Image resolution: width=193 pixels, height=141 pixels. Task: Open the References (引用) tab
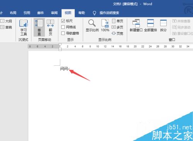pos(27,13)
